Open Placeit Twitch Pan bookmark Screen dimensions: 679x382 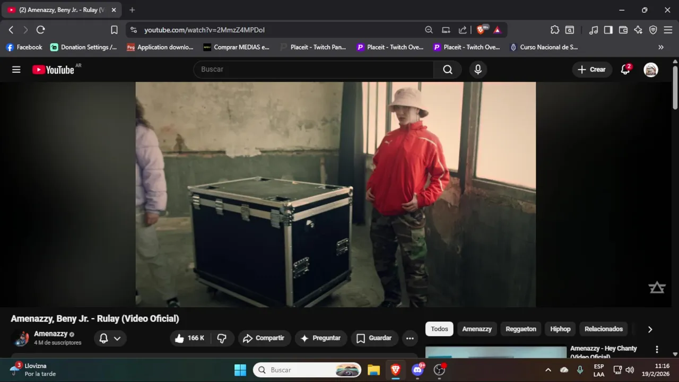pos(313,47)
